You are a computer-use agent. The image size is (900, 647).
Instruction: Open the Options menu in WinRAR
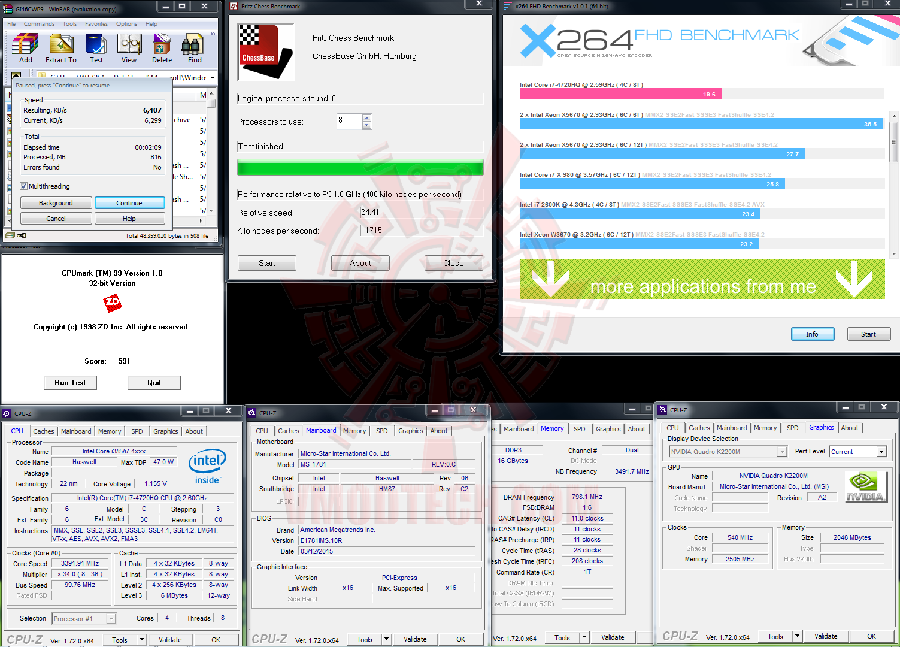coord(126,24)
